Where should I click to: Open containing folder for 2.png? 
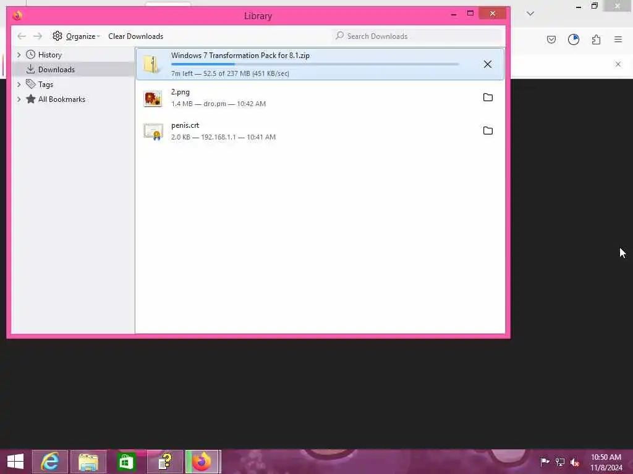(488, 97)
